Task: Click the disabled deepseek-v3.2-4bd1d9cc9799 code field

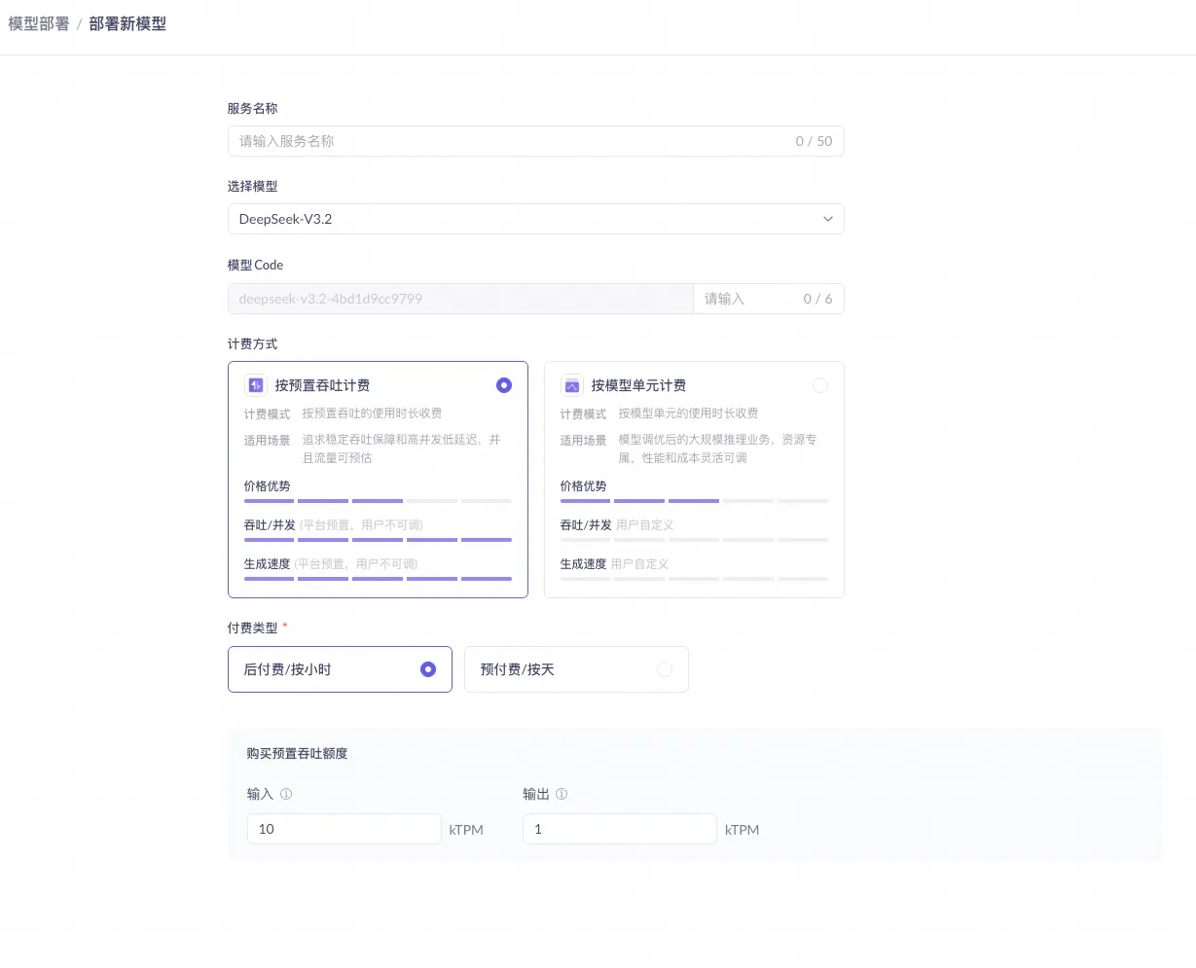Action: [x=460, y=299]
